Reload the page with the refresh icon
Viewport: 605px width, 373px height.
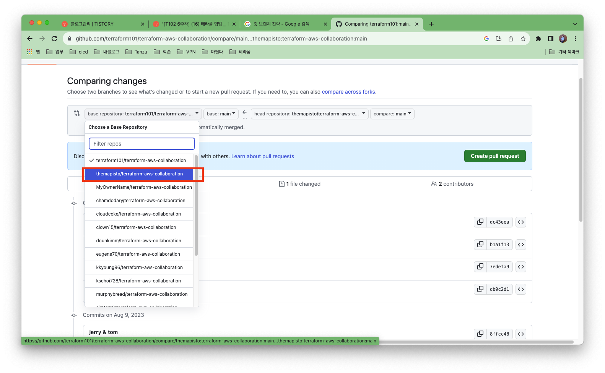coord(54,39)
